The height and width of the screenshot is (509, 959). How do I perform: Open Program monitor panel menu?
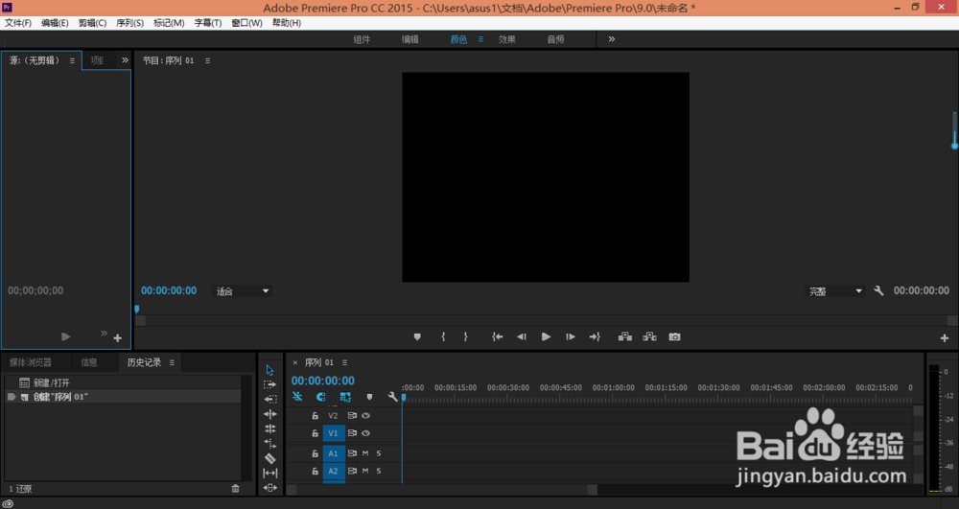tap(208, 60)
